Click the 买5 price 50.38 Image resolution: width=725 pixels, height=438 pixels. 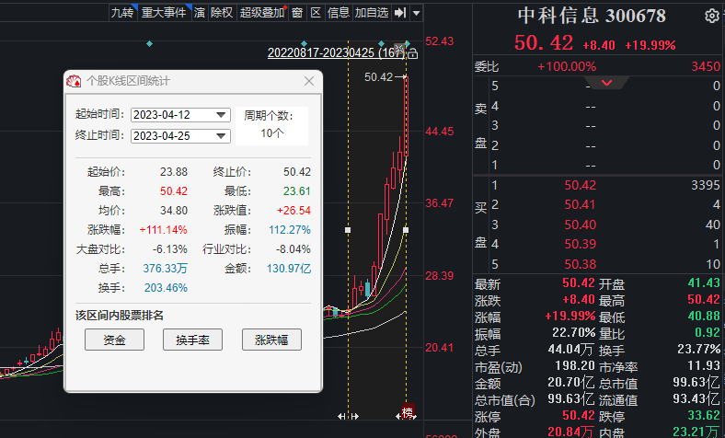580,264
